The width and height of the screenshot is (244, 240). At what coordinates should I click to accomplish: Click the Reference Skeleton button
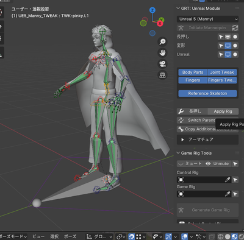coord(207,93)
